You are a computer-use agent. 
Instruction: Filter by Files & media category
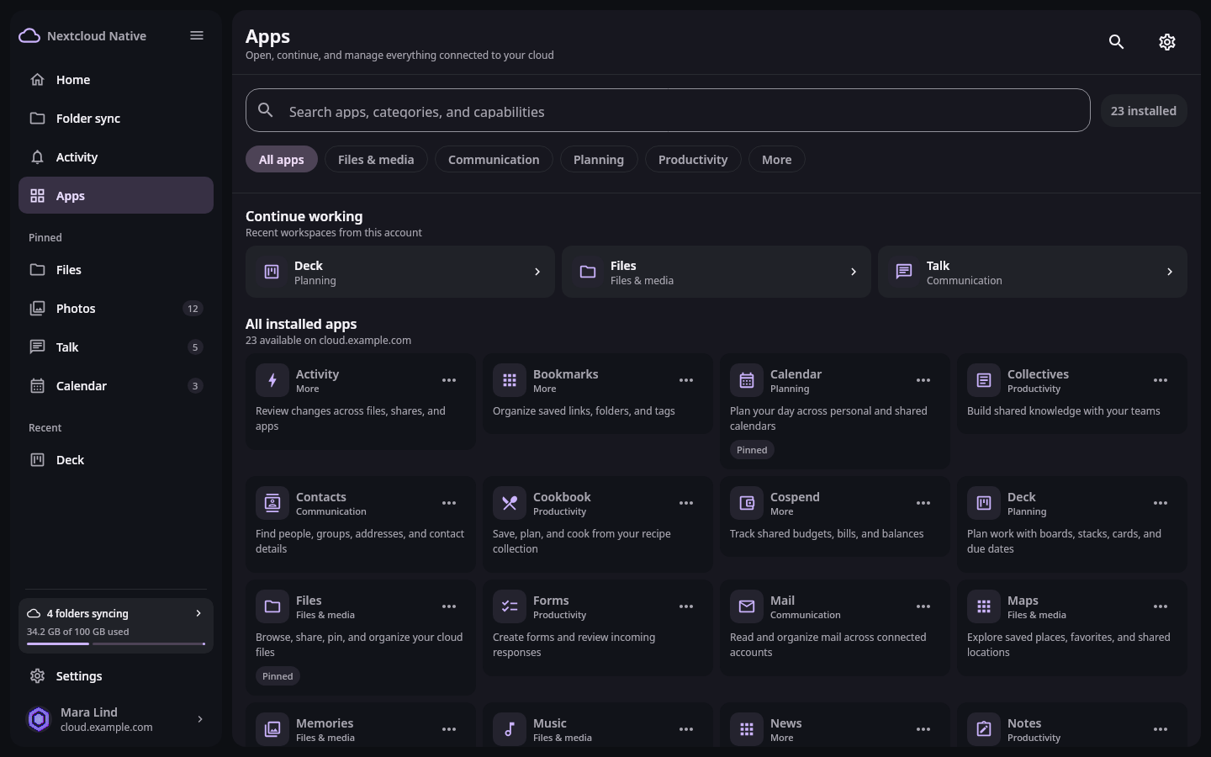[376, 159]
